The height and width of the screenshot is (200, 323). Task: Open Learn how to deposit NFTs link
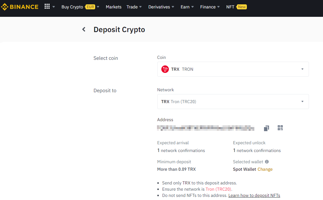(x=254, y=195)
